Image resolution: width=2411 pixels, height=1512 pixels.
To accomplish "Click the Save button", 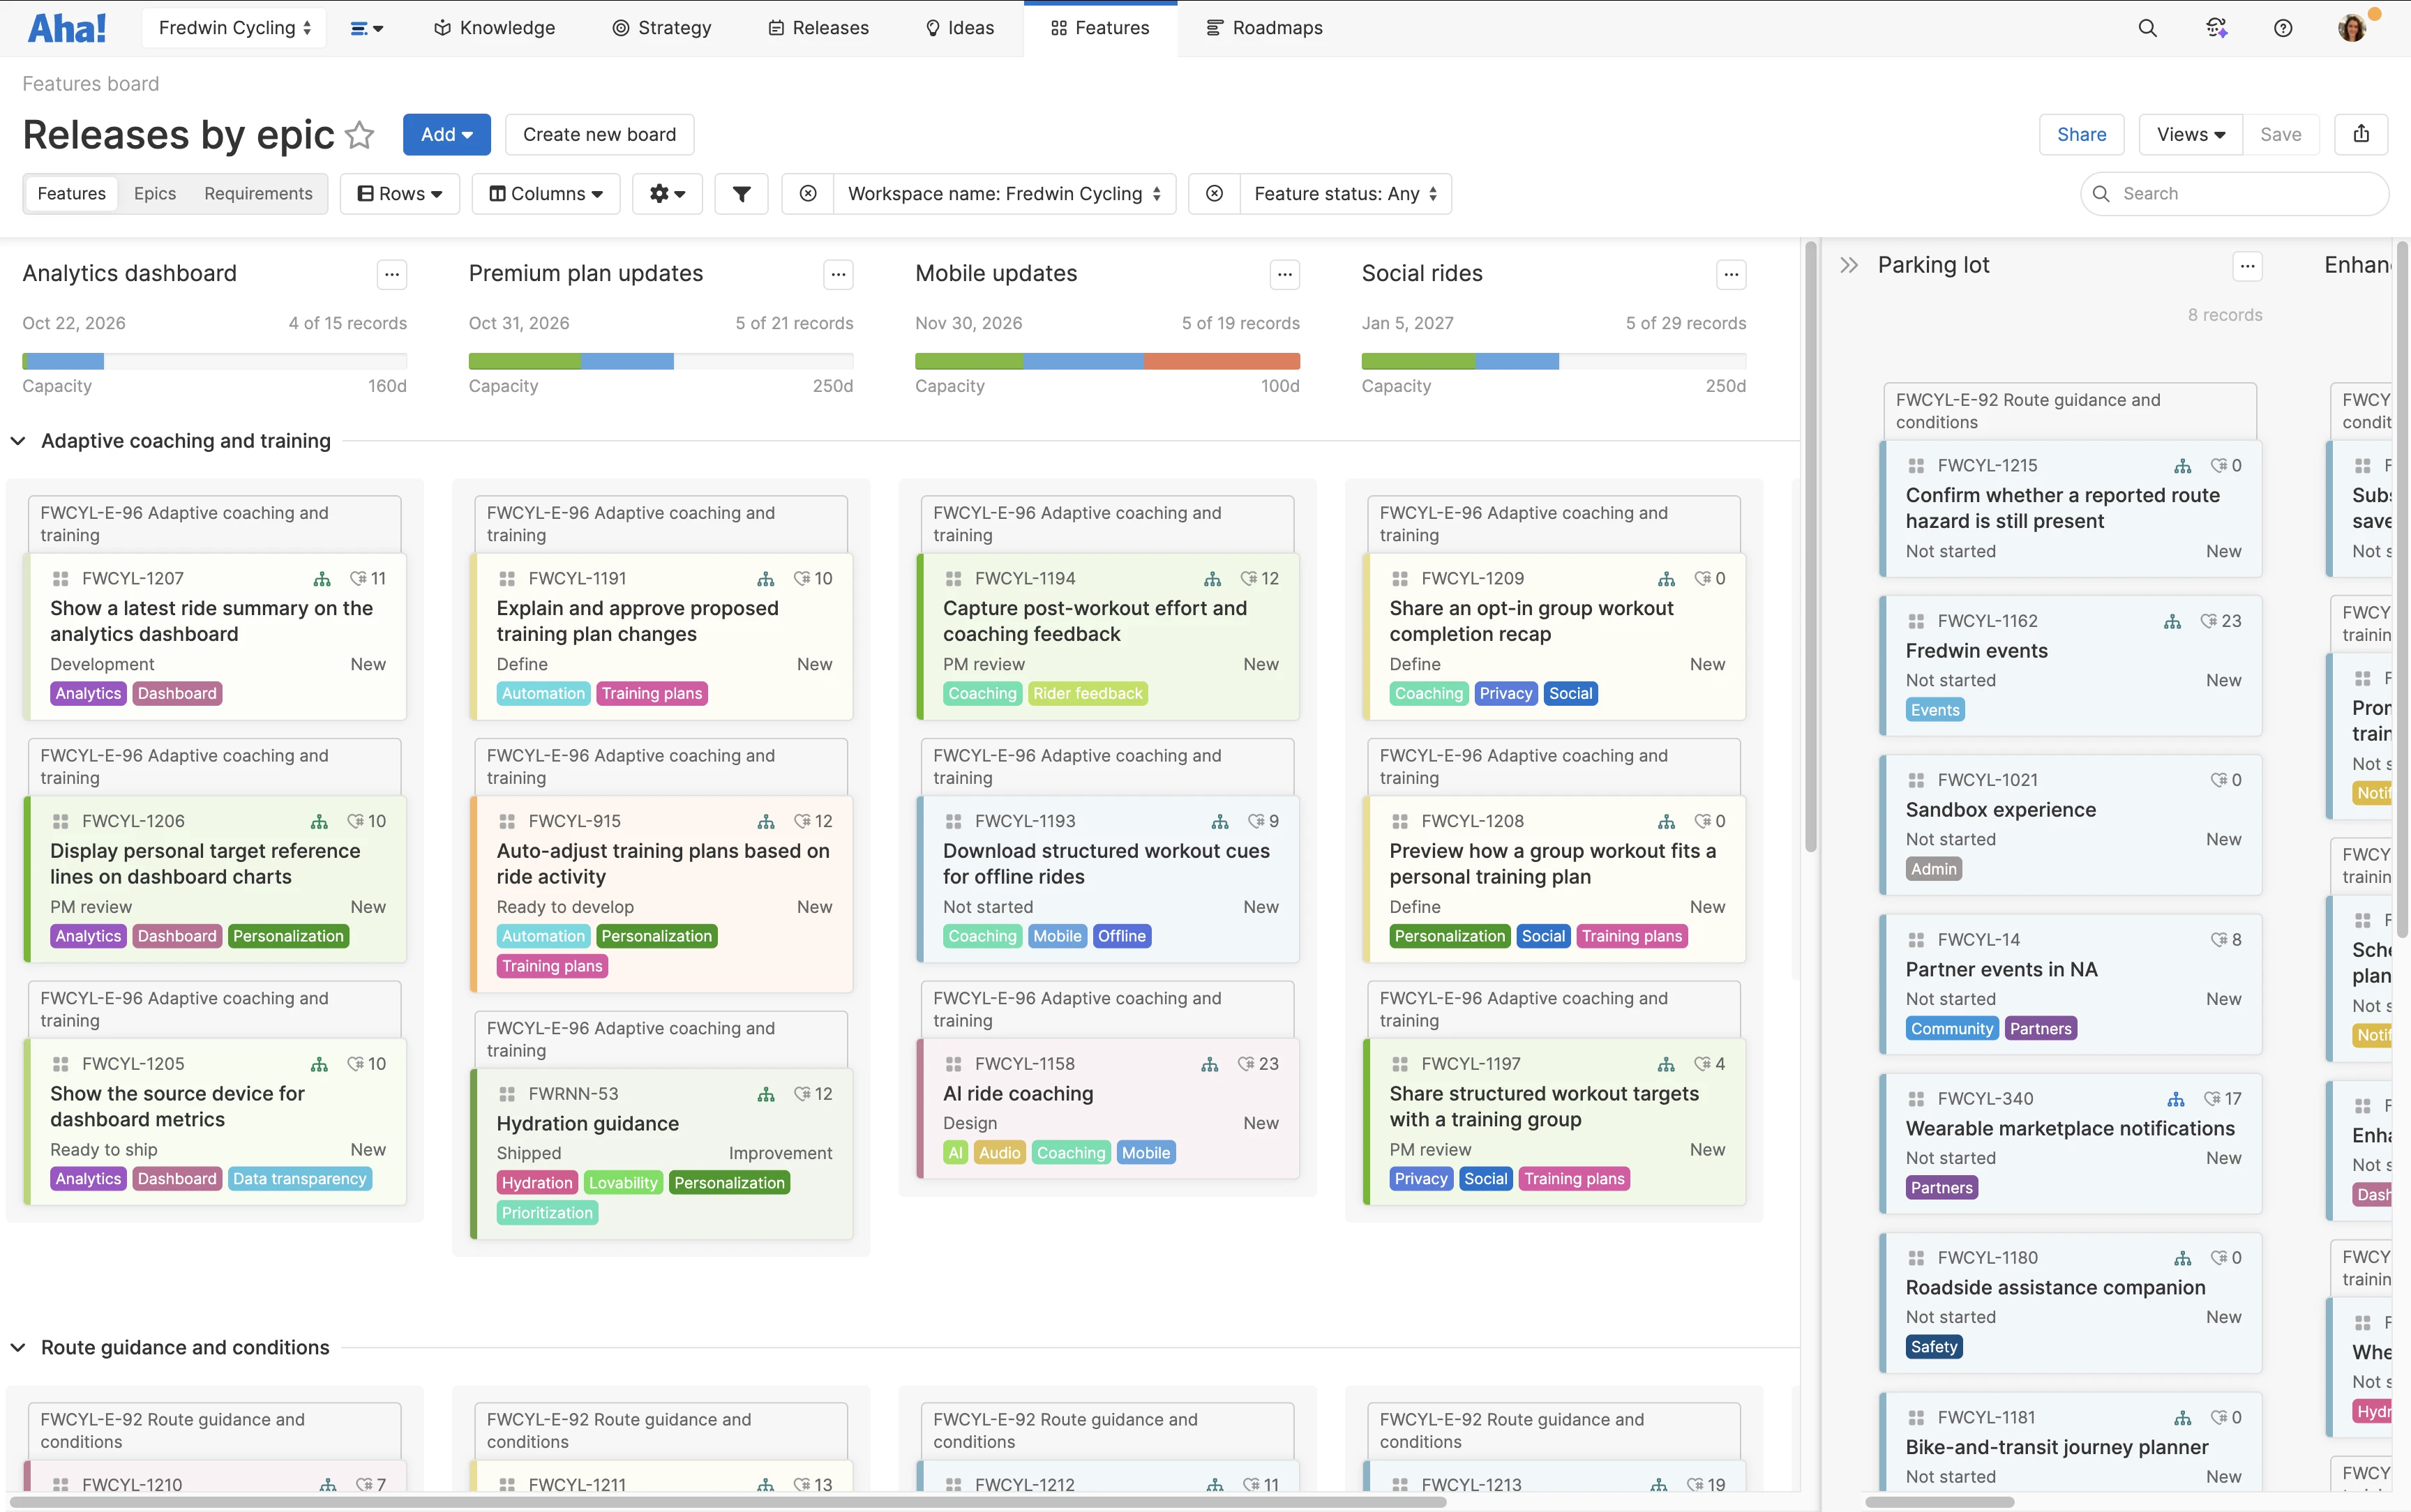I will click(x=2280, y=134).
